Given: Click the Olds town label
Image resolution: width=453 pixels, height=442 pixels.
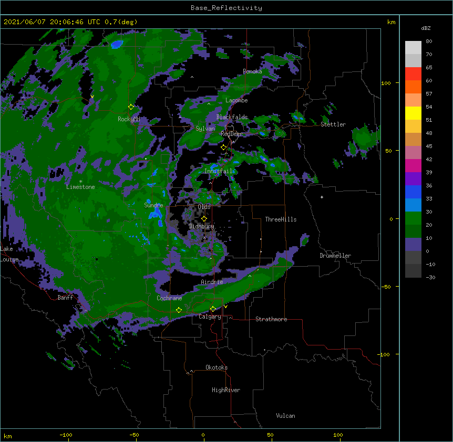Looking at the screenshot, I should (204, 207).
